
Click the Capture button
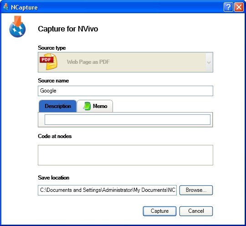point(159,211)
